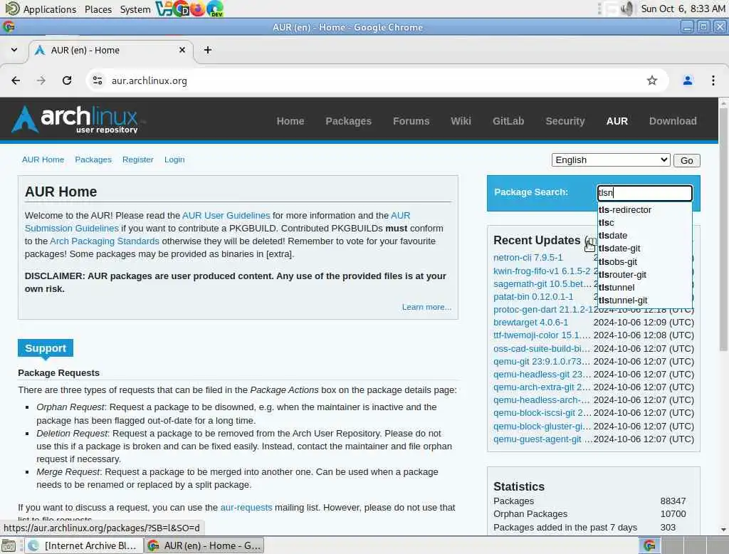The image size is (729, 554).
Task: Bookmark this page with the star icon
Action: point(652,80)
